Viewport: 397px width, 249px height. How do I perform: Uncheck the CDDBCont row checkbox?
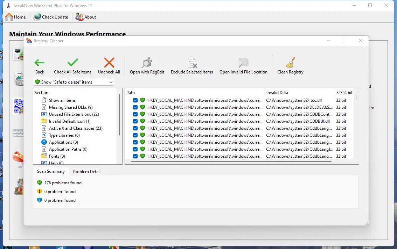click(x=135, y=114)
